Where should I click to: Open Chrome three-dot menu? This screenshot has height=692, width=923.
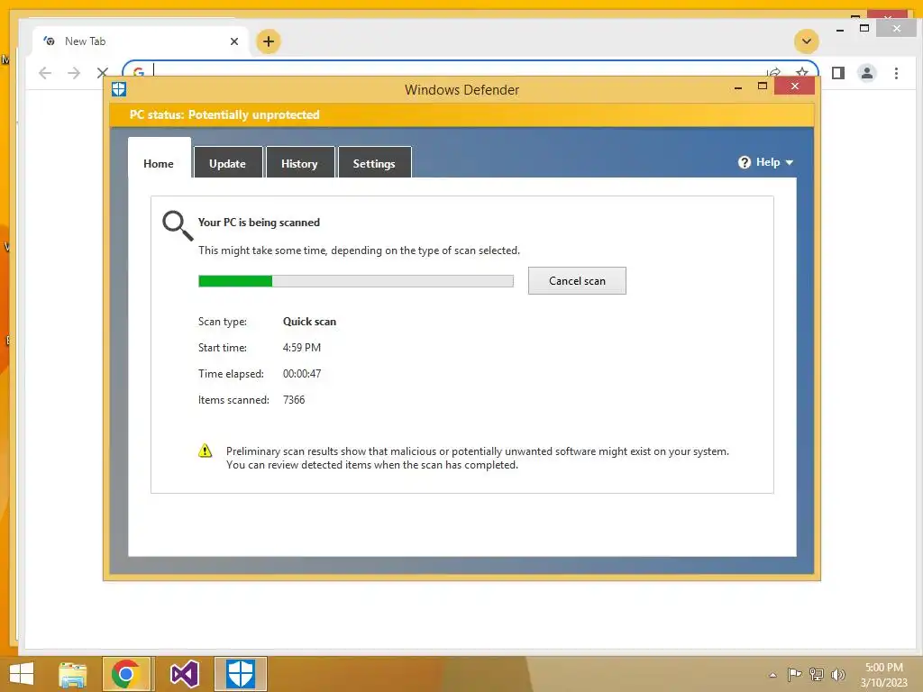point(896,73)
